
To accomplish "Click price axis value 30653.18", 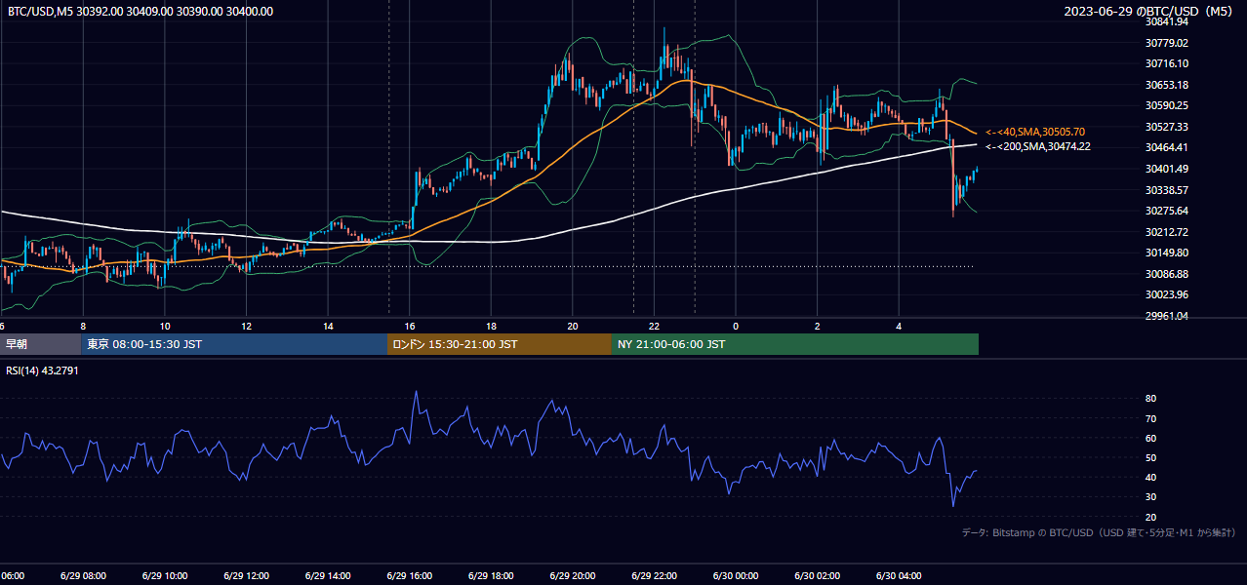I will (x=1167, y=85).
